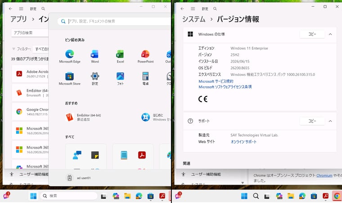Image resolution: width=342 pixels, height=203 pixels.
Task: Select the Adobe Acrobat row in app list
Action: point(30,74)
